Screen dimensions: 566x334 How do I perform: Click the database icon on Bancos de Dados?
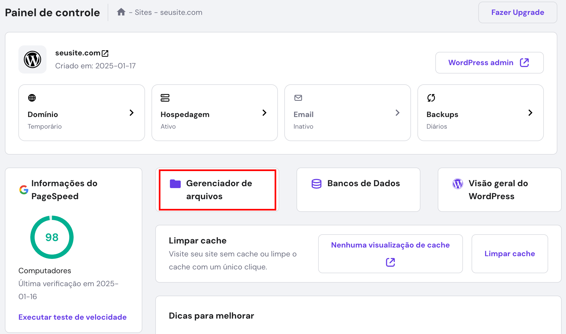[x=316, y=183]
